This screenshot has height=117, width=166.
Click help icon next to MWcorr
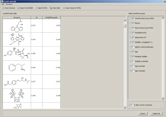(131, 23)
